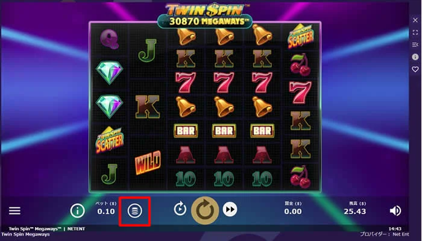
Task: Click the Twin Spin Megaways logo
Action: point(205,16)
